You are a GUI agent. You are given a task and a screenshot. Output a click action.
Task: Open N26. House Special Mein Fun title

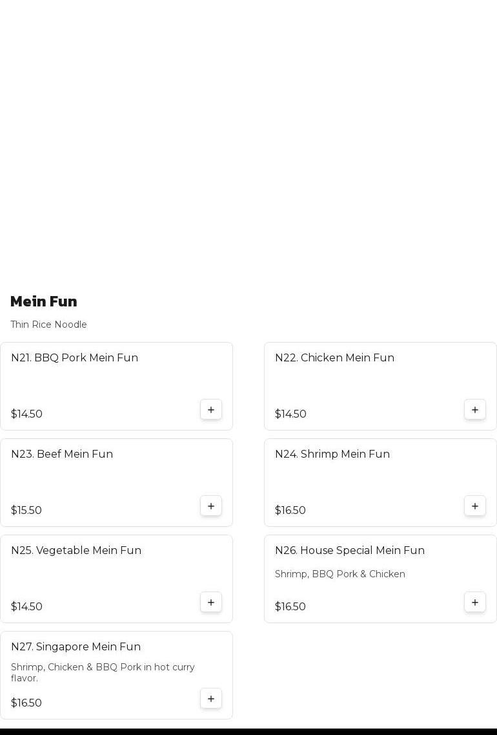(350, 551)
